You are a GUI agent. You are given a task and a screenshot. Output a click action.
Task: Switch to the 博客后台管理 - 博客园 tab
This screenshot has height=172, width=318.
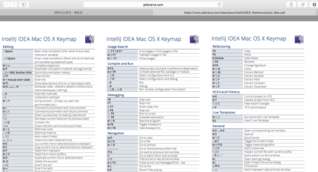coord(68,12)
